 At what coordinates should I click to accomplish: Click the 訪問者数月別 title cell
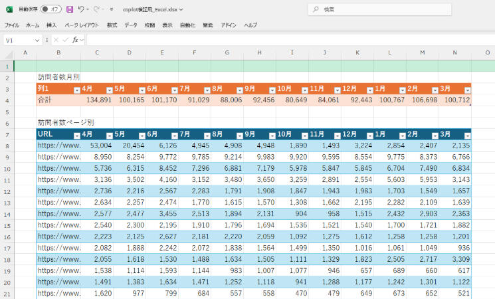58,77
